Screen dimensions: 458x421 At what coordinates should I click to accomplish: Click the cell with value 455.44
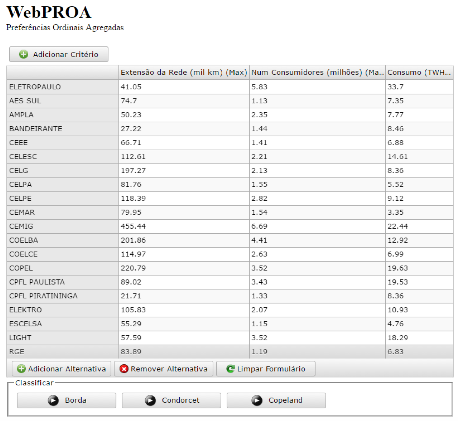coord(184,226)
